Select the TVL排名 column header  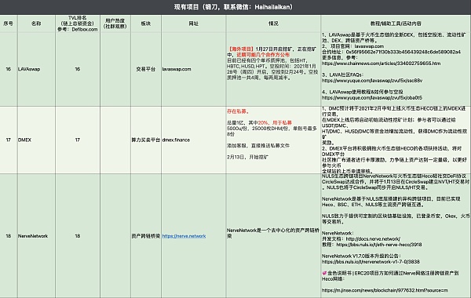78,24
